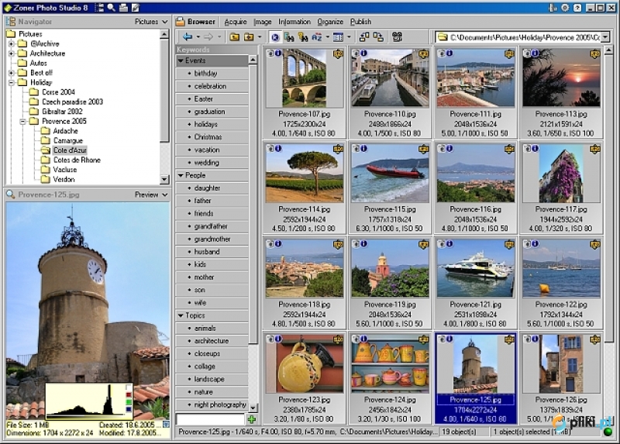Click the editor pencil icon in title bar

click(x=135, y=8)
